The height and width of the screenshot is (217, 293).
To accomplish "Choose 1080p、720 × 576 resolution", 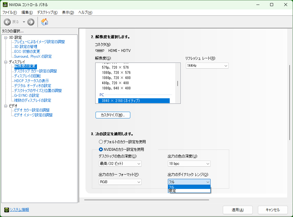I will point(116,73).
